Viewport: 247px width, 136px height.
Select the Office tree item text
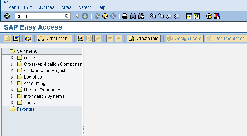[x=29, y=57]
